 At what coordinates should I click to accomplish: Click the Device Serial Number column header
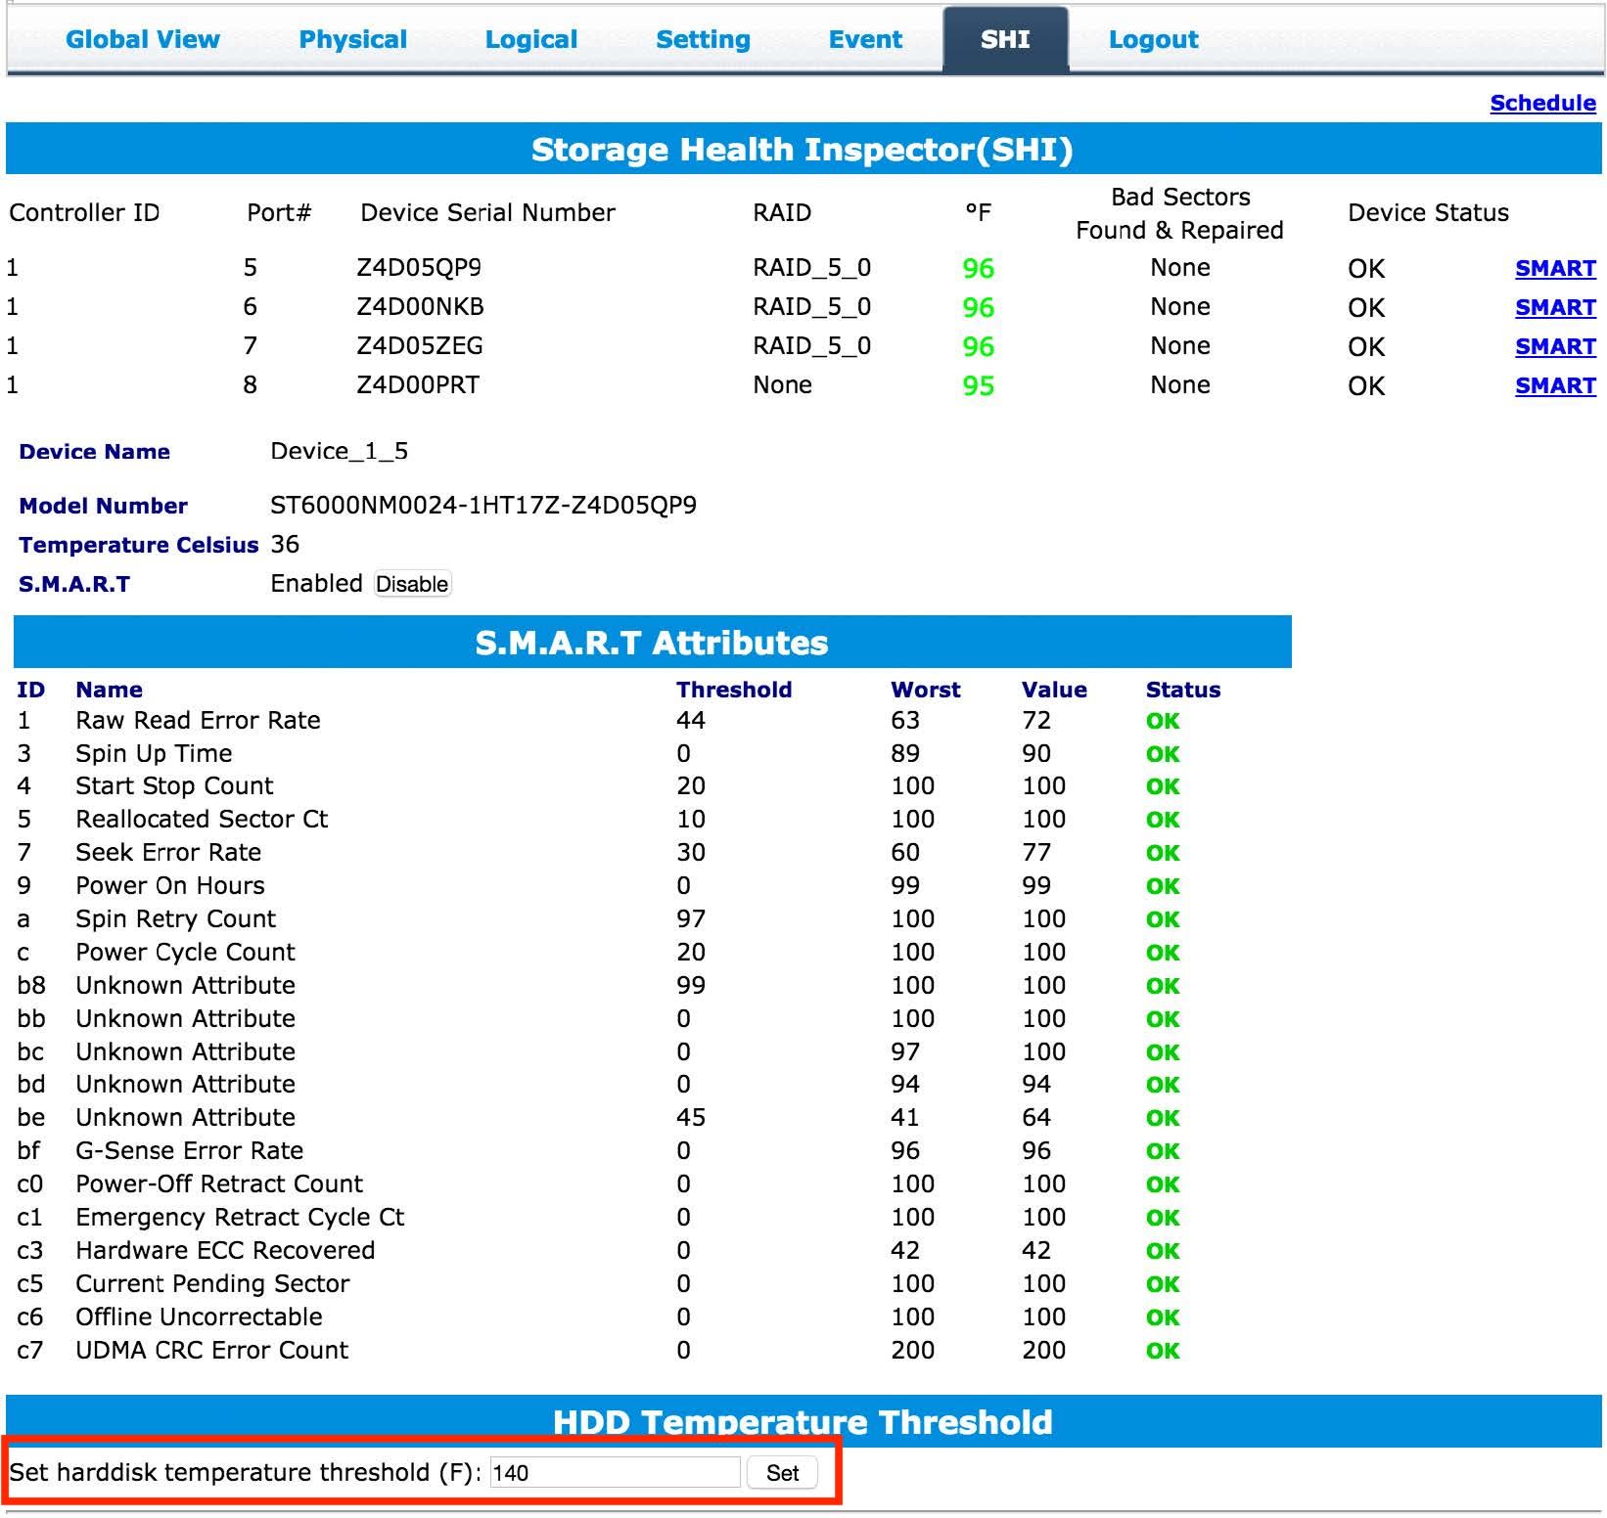coord(487,212)
